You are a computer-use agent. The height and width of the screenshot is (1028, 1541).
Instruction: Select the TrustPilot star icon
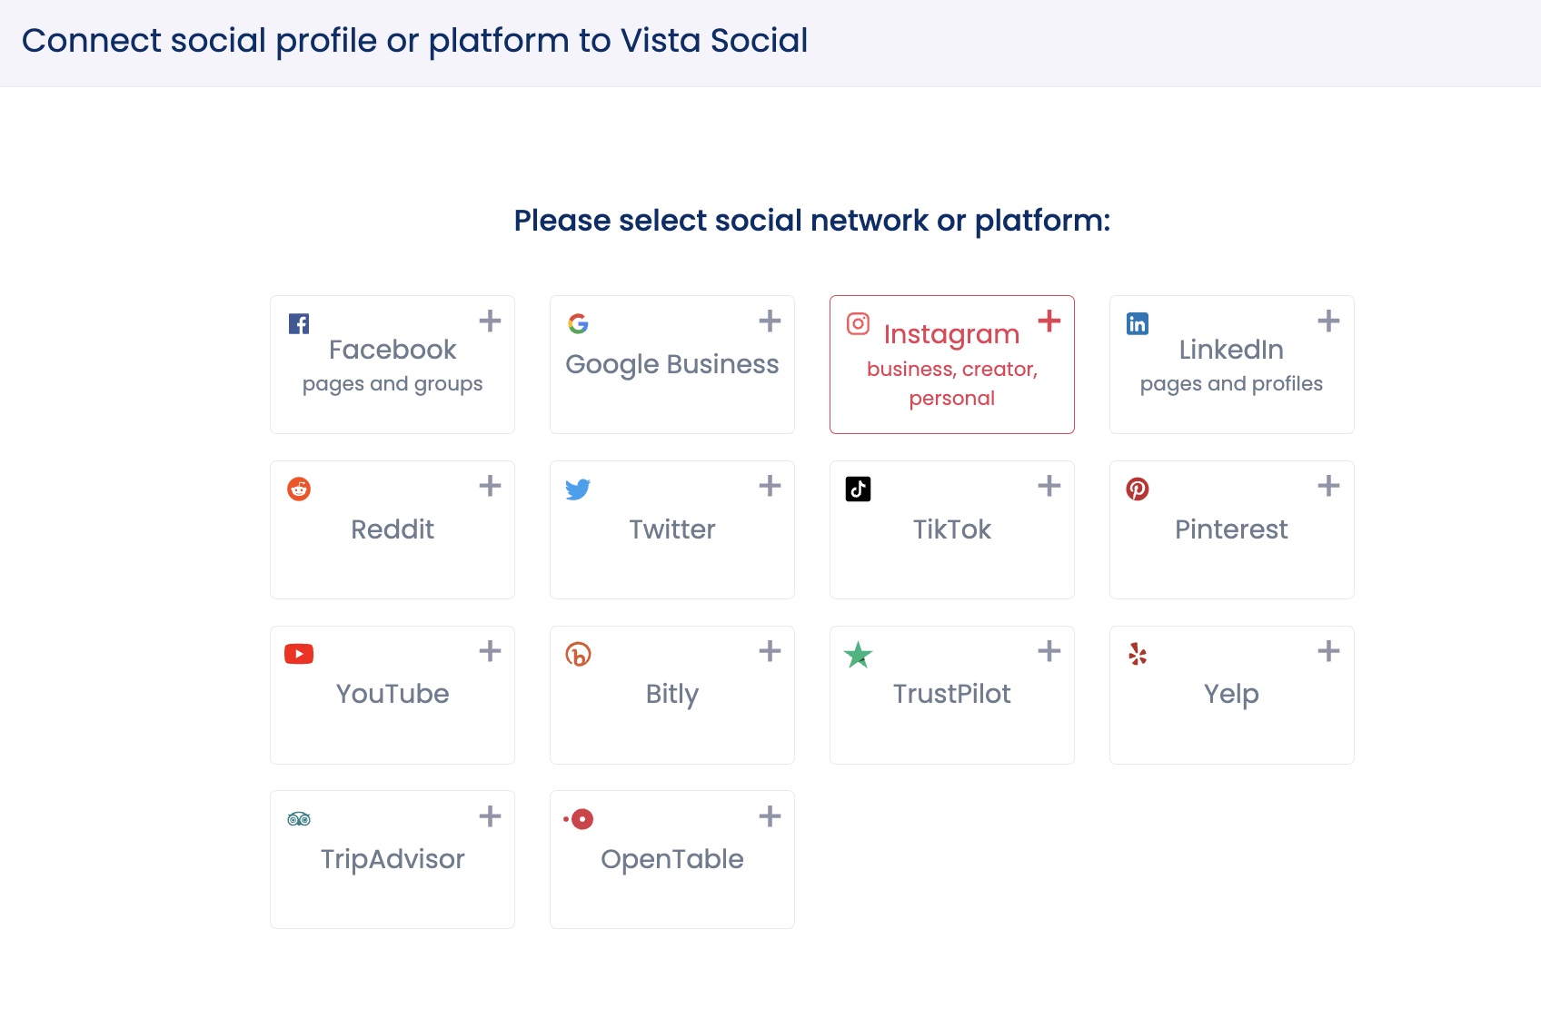(858, 654)
